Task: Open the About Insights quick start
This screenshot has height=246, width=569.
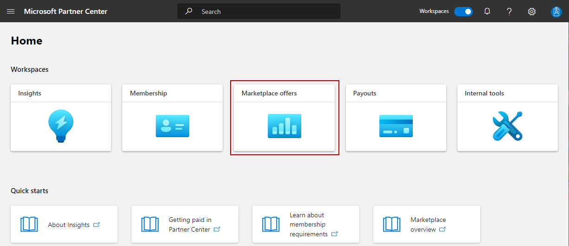Action: click(69, 225)
